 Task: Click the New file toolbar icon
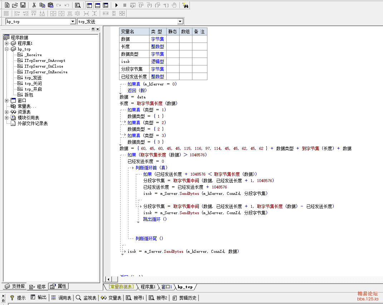tap(7, 5)
